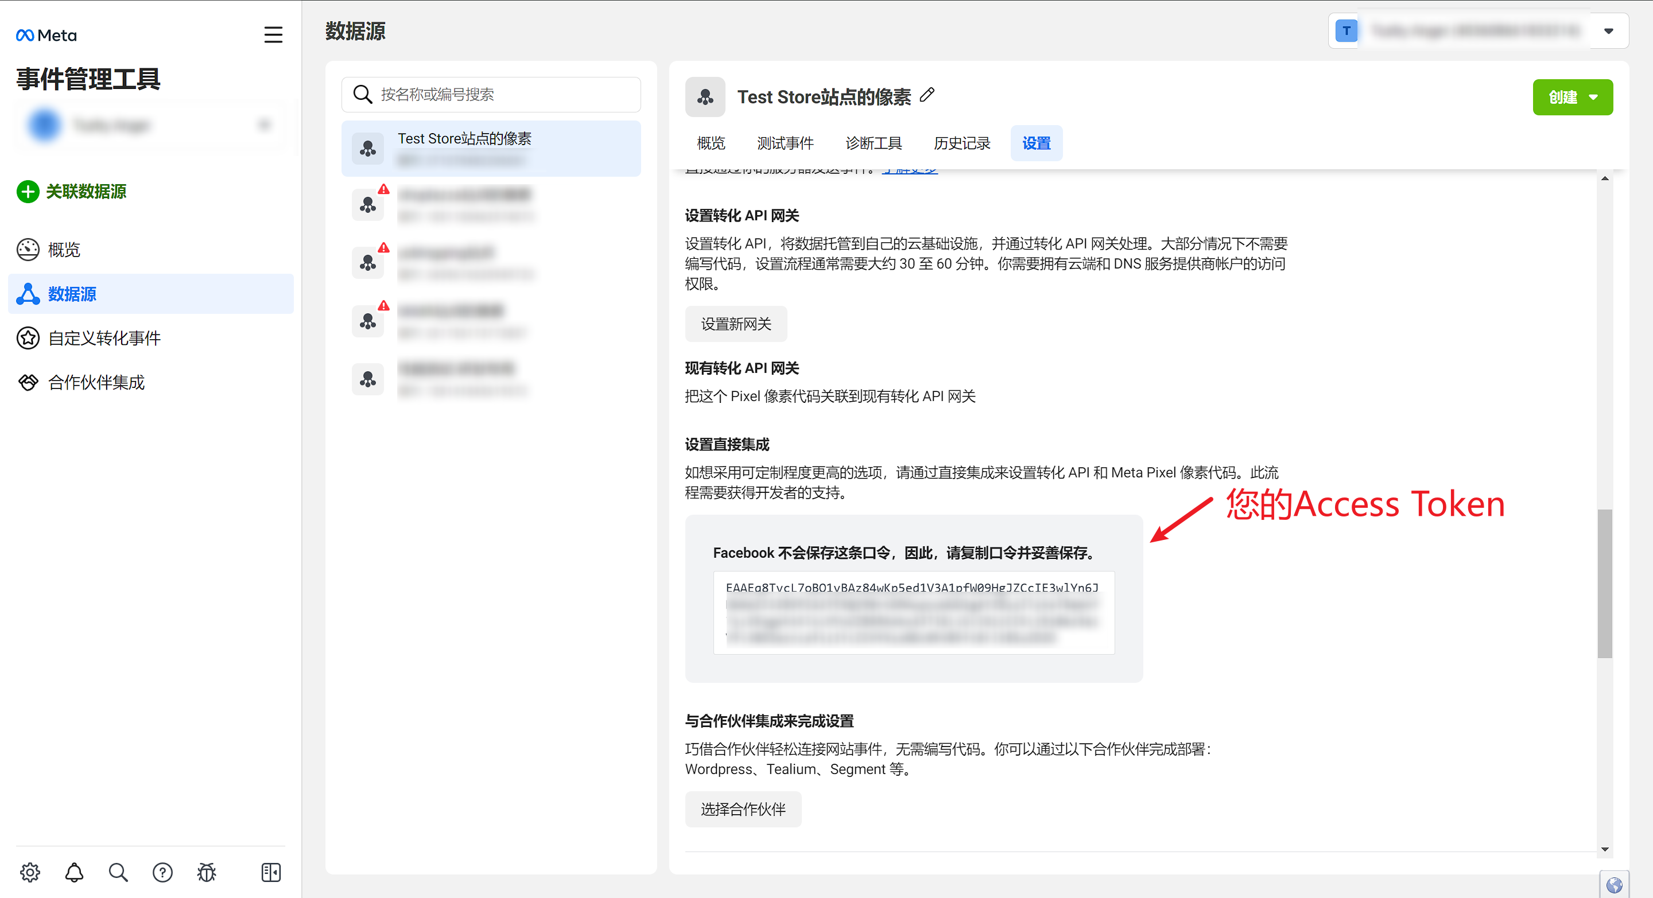Click the green plus icon for 关联数据源
1653x898 pixels.
point(28,191)
